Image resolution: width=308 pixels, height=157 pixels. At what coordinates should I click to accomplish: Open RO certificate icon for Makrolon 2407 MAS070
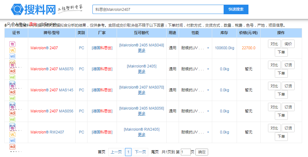(x=12, y=71)
